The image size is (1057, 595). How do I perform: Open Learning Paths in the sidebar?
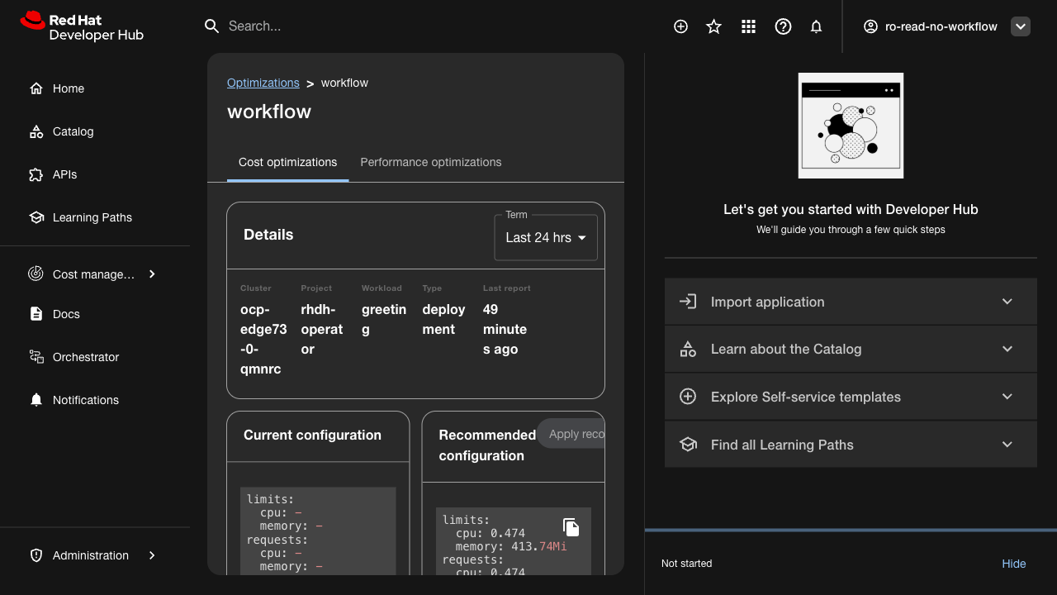(x=92, y=217)
